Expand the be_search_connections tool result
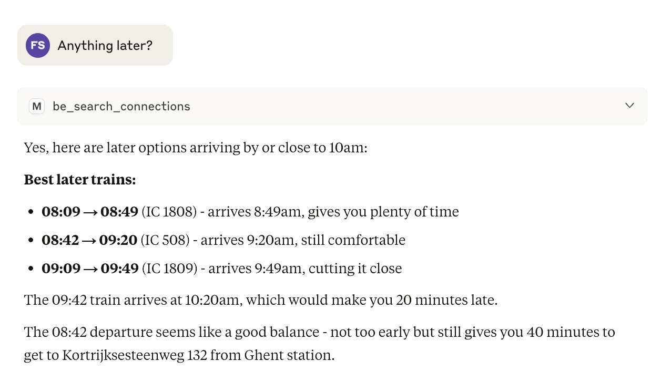Image resolution: width=671 pixels, height=392 pixels. coord(629,105)
